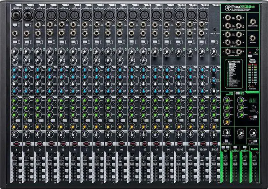268x189 pixels.
Task: Click channel 6 yellow FX send knob
Action: point(73,127)
